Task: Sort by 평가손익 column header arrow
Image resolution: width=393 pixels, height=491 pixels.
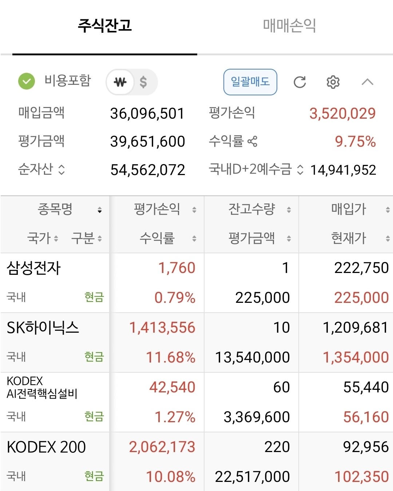Action: 194,210
